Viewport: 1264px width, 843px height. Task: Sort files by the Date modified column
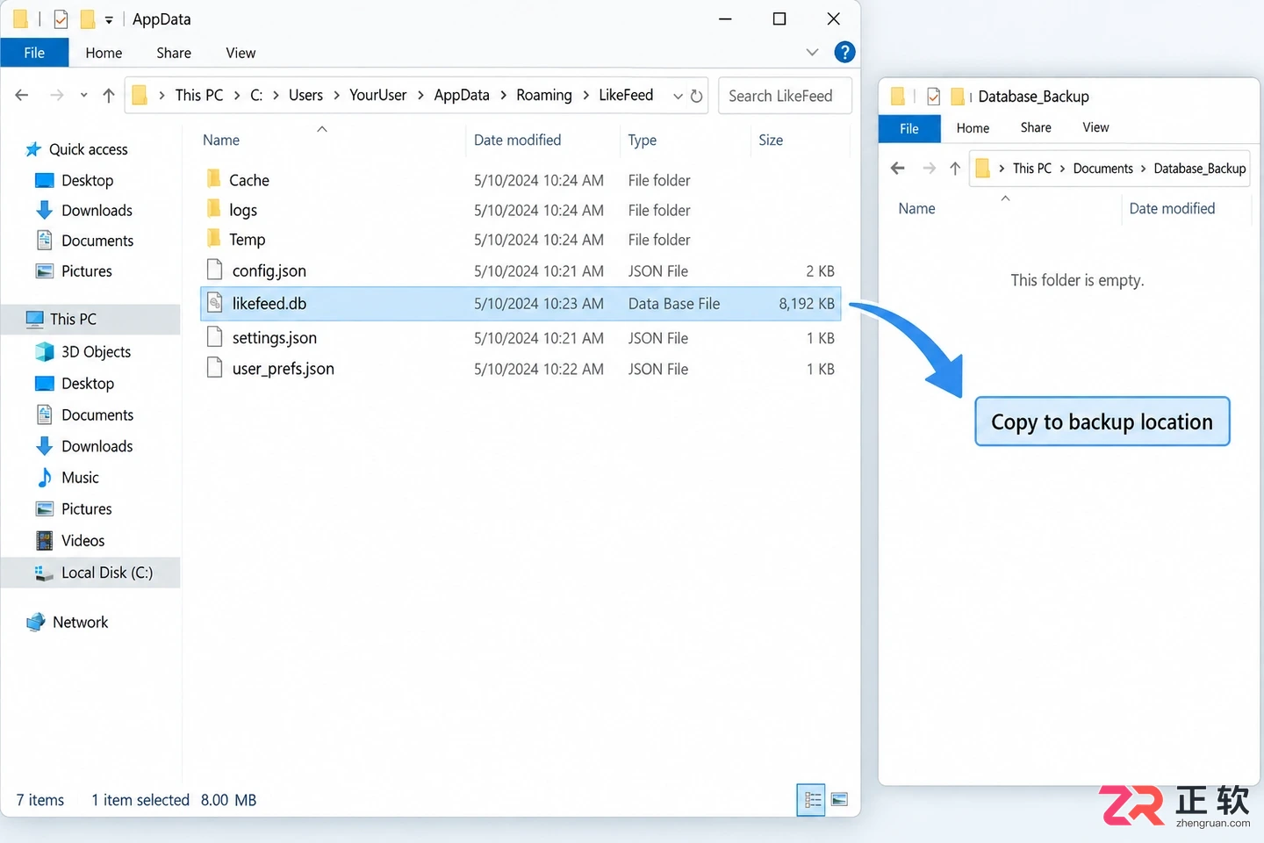coord(517,140)
